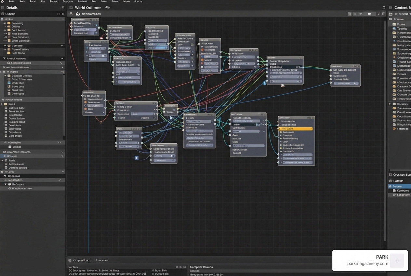
Task: Click the orange sphere icon at content list bottom
Action: pyautogui.click(x=394, y=129)
